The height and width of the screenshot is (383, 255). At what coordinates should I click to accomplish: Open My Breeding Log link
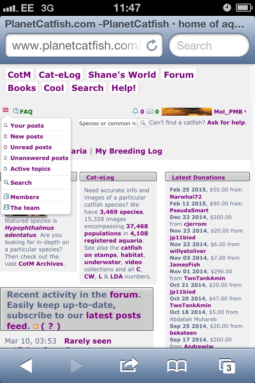tap(129, 151)
